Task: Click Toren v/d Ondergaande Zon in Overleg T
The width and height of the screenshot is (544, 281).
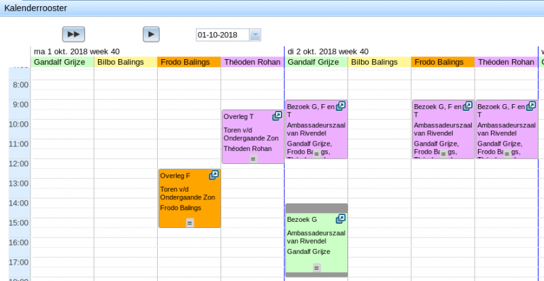Action: pos(251,134)
